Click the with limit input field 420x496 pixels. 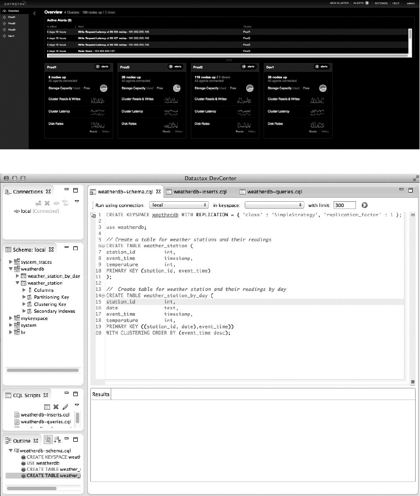tap(345, 205)
